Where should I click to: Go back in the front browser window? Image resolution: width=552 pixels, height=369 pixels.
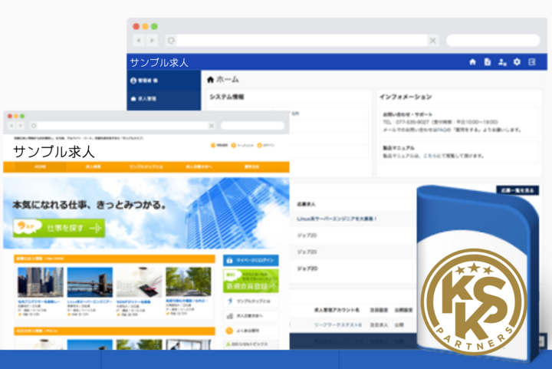pos(11,125)
